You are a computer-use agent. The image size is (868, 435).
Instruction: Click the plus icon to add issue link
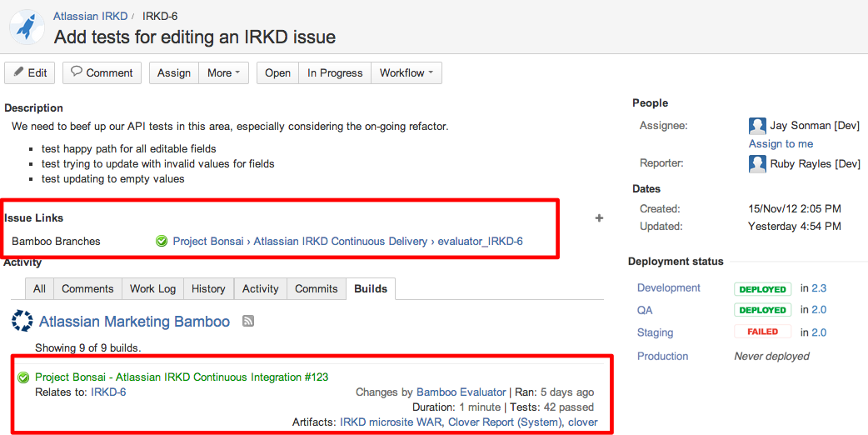[599, 218]
